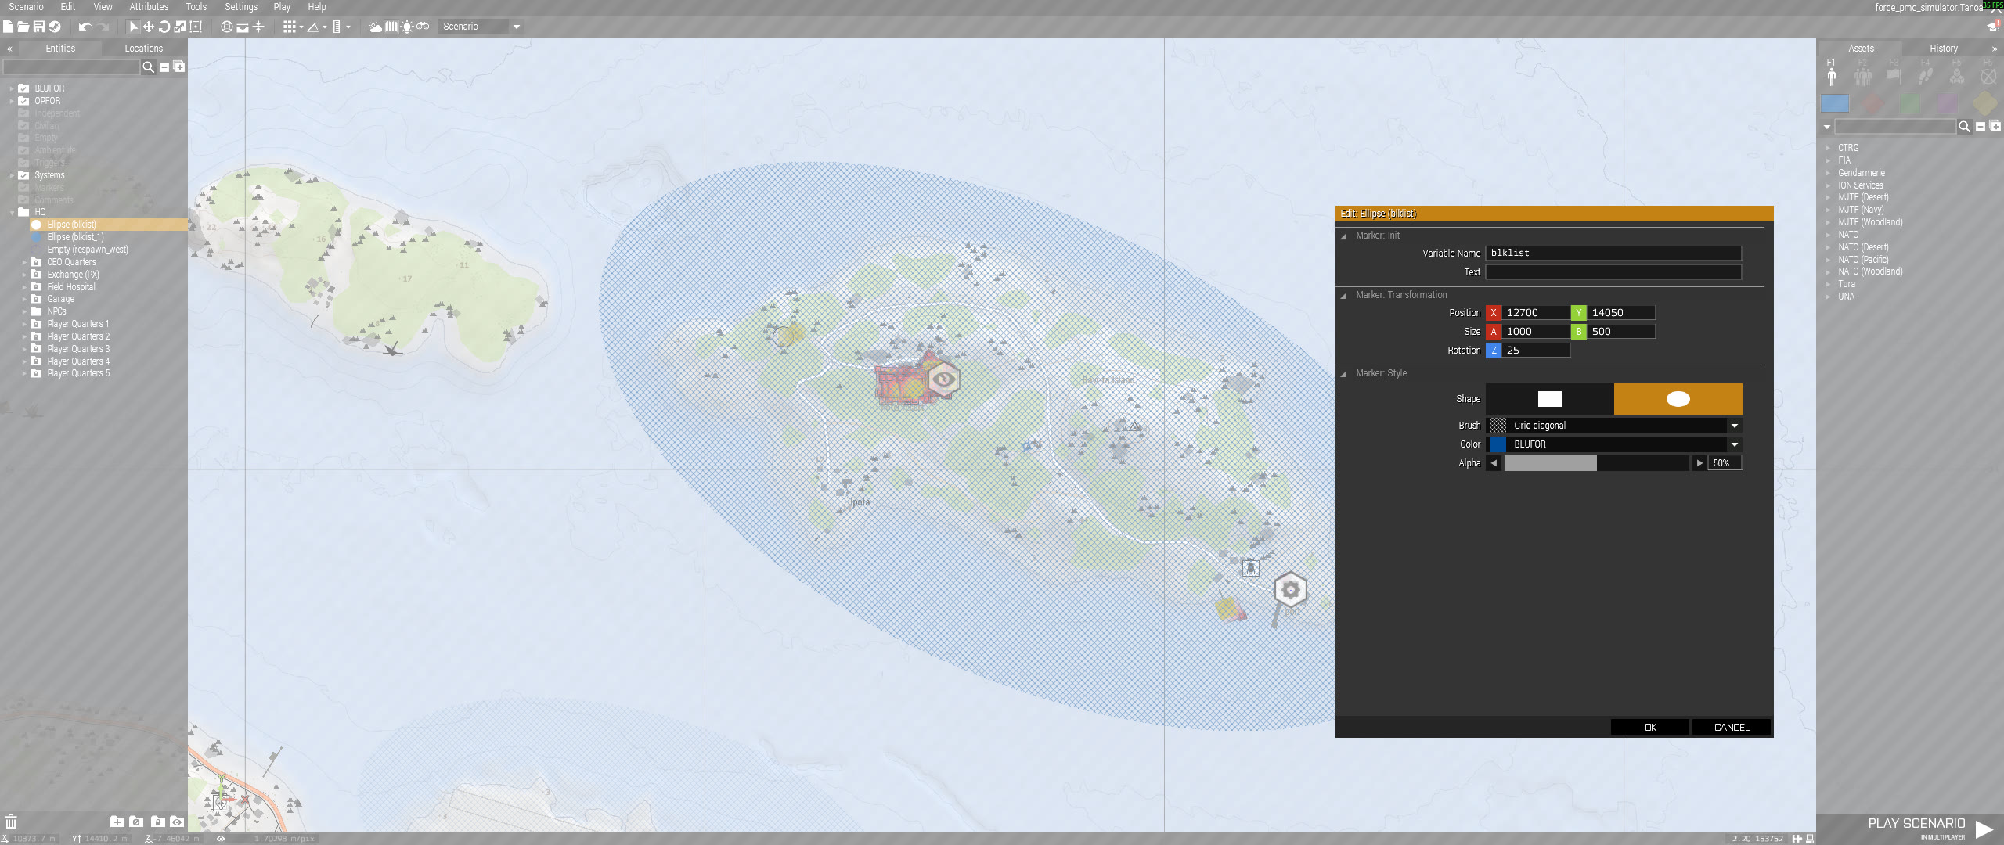Confirm marker edits with OK

(x=1650, y=727)
